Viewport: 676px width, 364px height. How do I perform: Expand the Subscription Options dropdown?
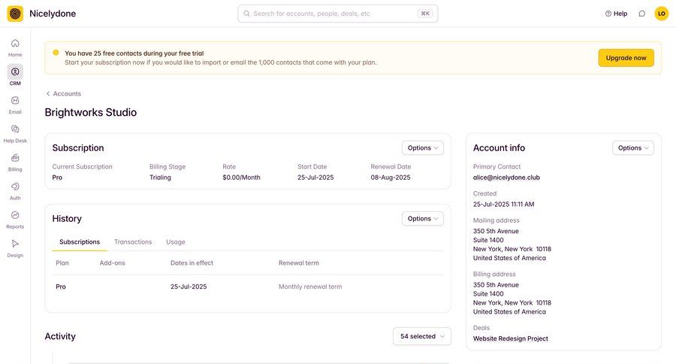click(x=422, y=147)
